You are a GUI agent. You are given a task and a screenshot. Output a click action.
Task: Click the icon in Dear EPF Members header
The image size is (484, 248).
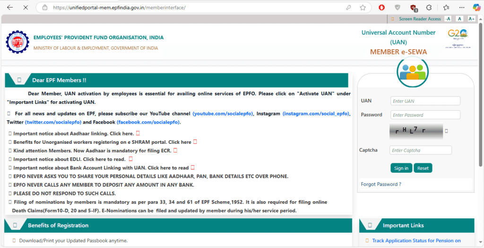pos(19,80)
